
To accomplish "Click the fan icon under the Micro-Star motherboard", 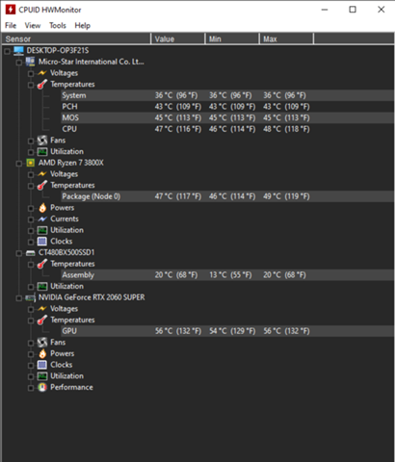I will [x=42, y=141].
